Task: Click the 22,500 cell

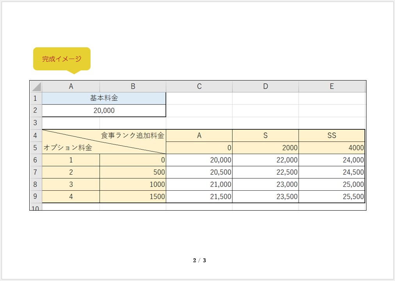Action: [x=265, y=172]
